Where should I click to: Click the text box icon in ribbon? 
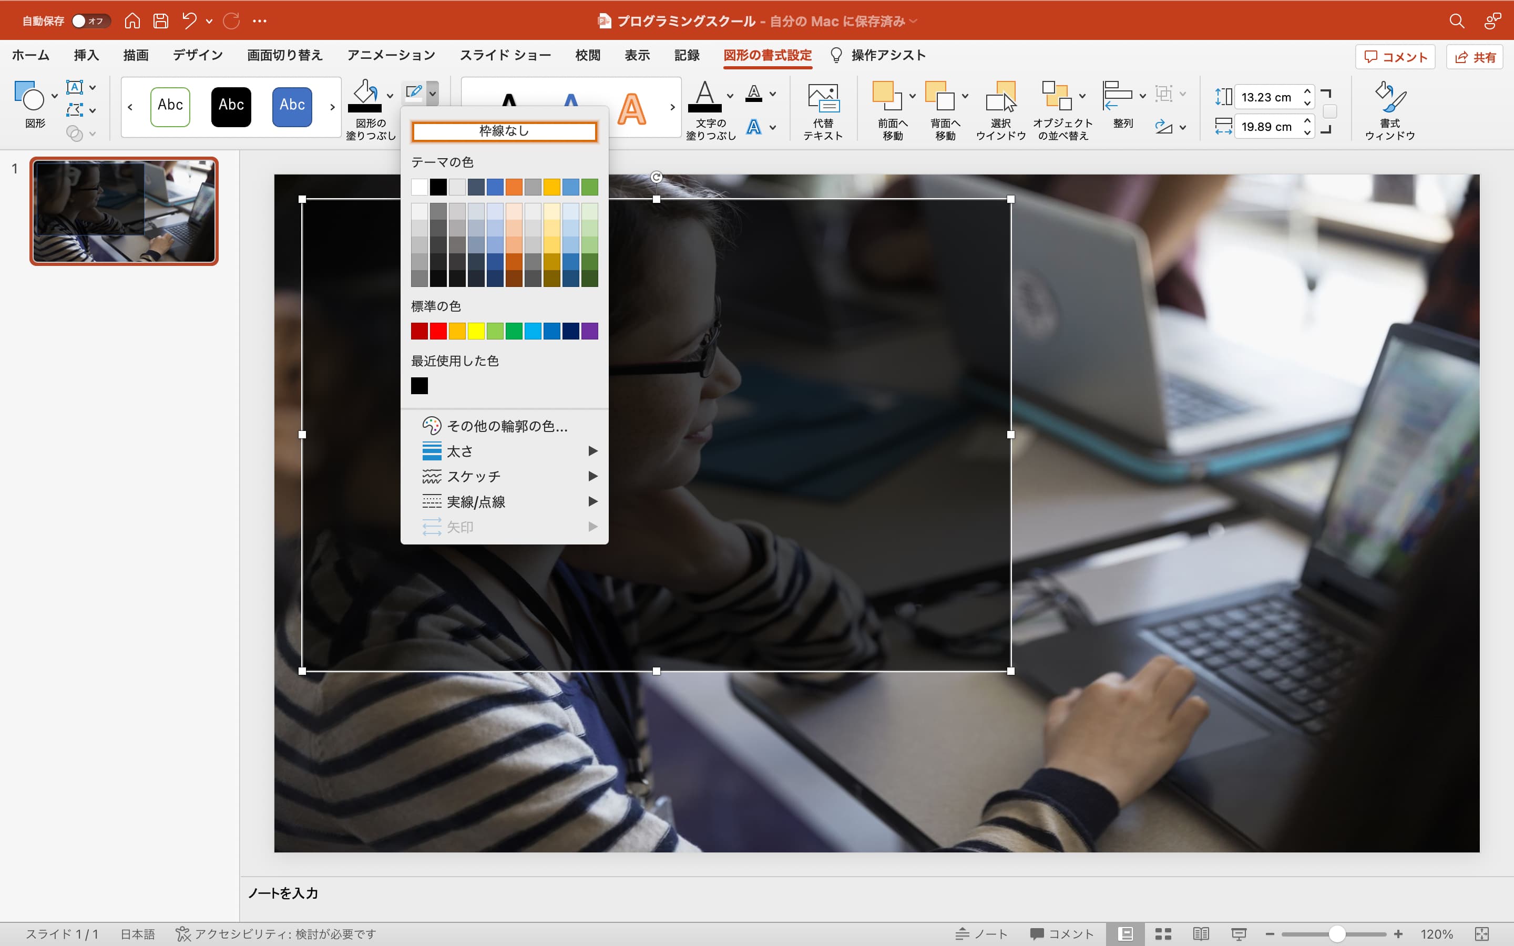[75, 87]
